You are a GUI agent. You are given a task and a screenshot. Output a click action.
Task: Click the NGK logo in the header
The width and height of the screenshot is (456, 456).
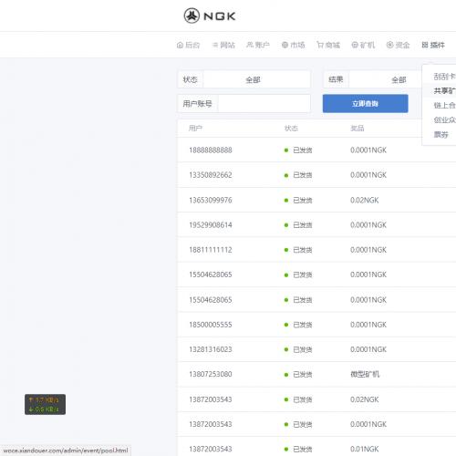click(x=210, y=16)
